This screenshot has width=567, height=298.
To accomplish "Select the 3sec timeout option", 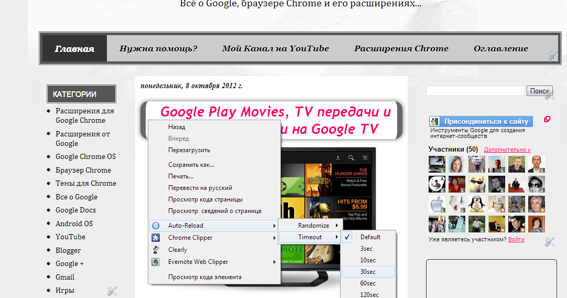I will tap(368, 249).
